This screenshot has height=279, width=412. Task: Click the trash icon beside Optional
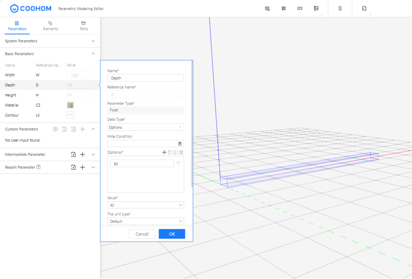click(x=181, y=152)
